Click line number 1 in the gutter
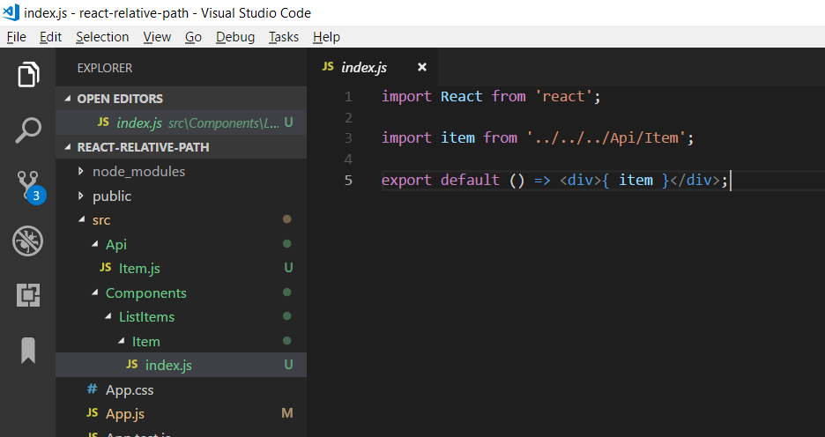 click(348, 97)
